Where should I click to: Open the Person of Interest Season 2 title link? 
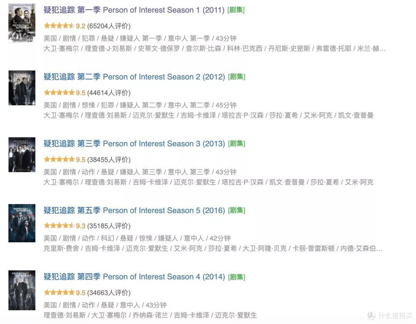(134, 77)
